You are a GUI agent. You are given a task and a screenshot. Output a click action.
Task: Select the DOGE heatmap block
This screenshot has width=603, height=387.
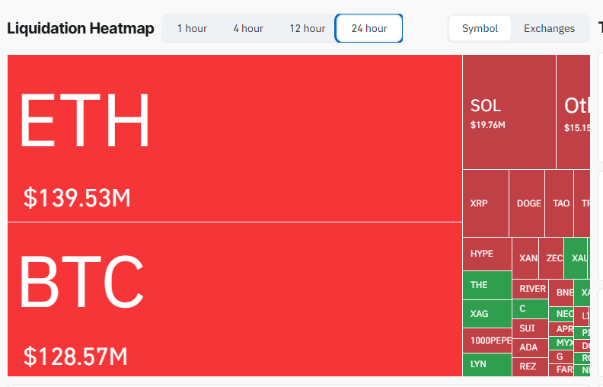tap(528, 203)
